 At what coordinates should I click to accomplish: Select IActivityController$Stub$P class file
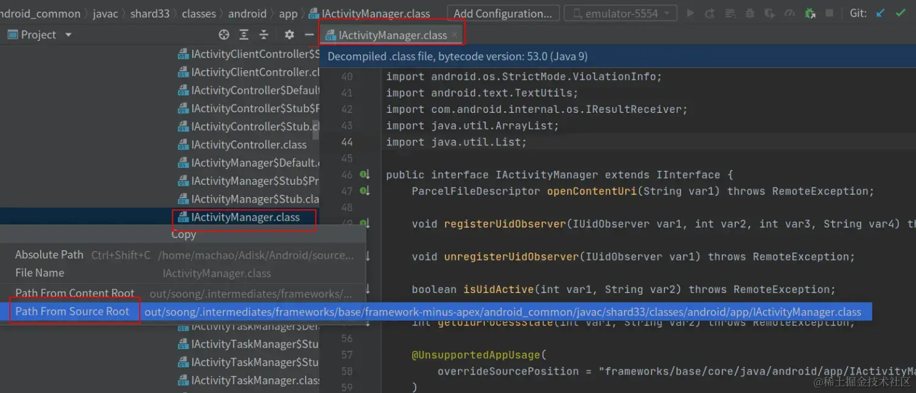(248, 108)
